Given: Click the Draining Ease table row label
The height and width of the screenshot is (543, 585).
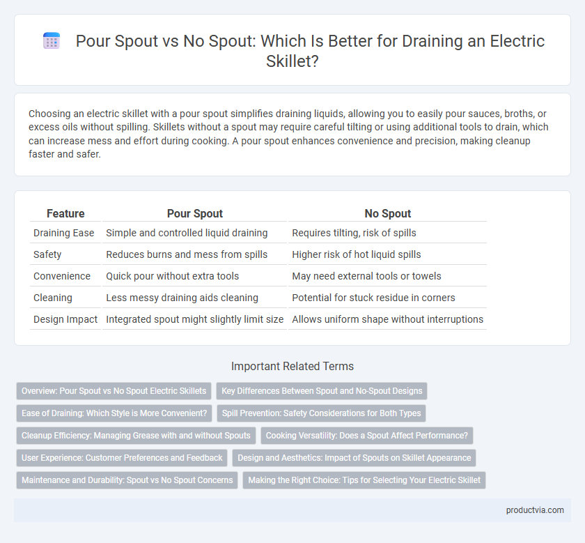Looking at the screenshot, I should (64, 233).
